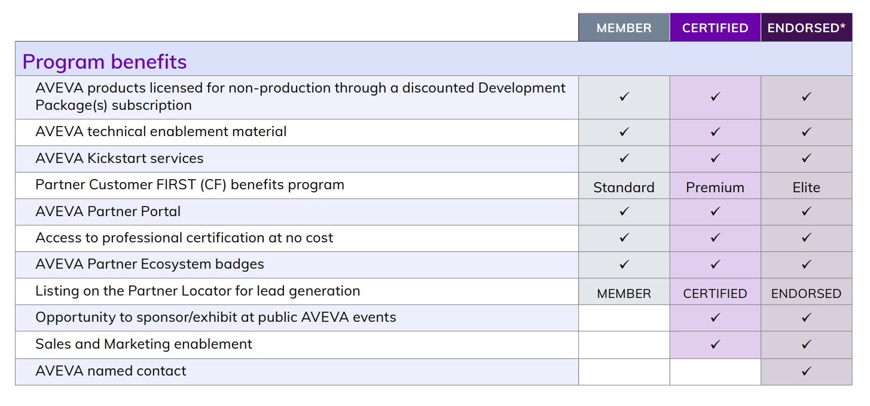
Task: Click Member checkmark for Development Package subscription
Action: [x=624, y=97]
